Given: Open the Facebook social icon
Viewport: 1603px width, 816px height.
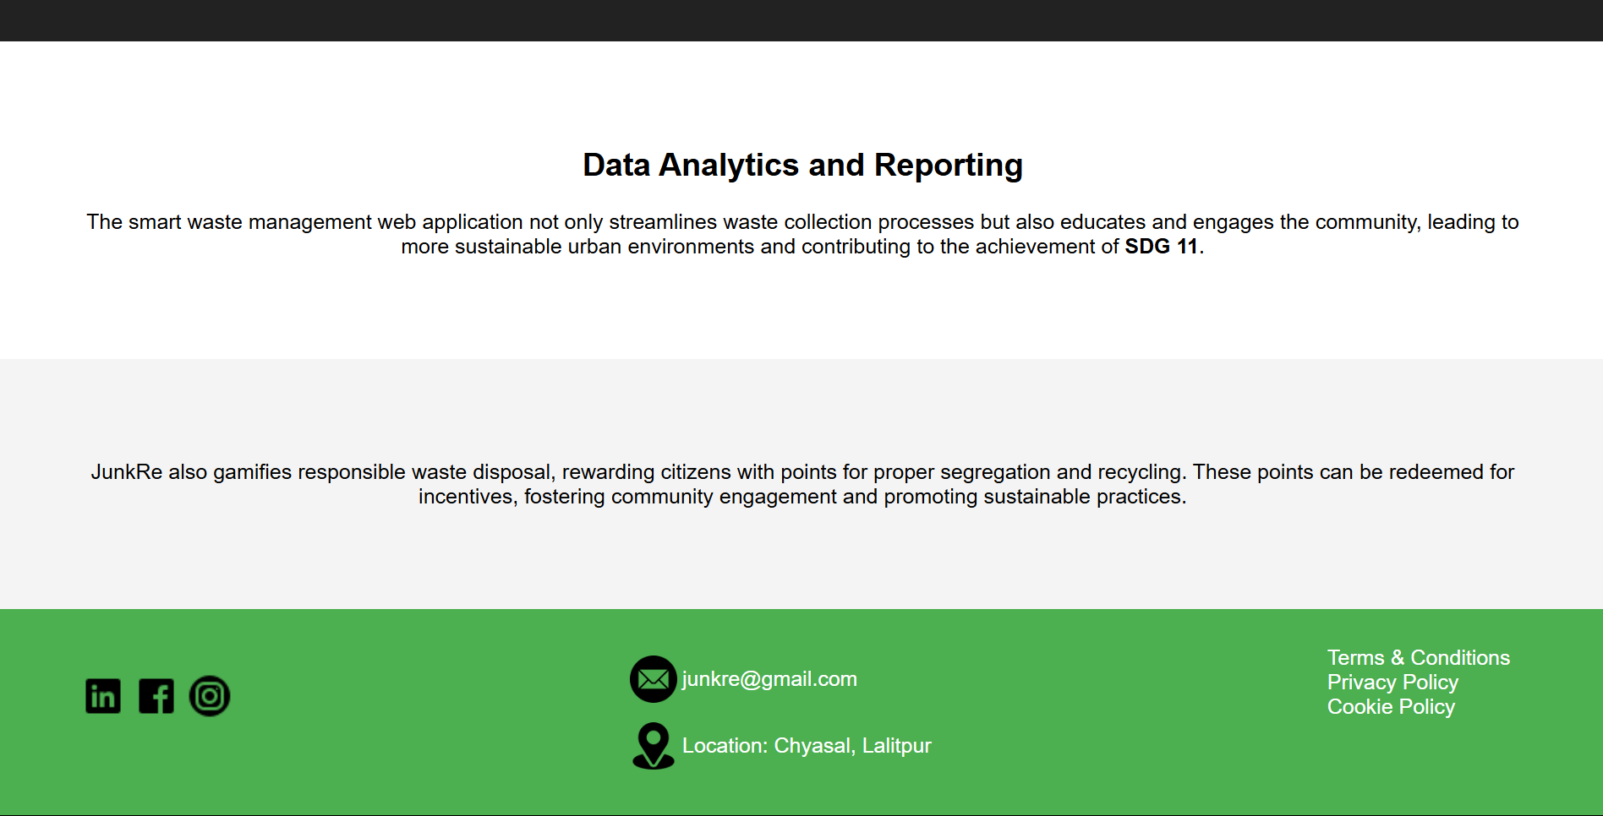Looking at the screenshot, I should tap(156, 696).
